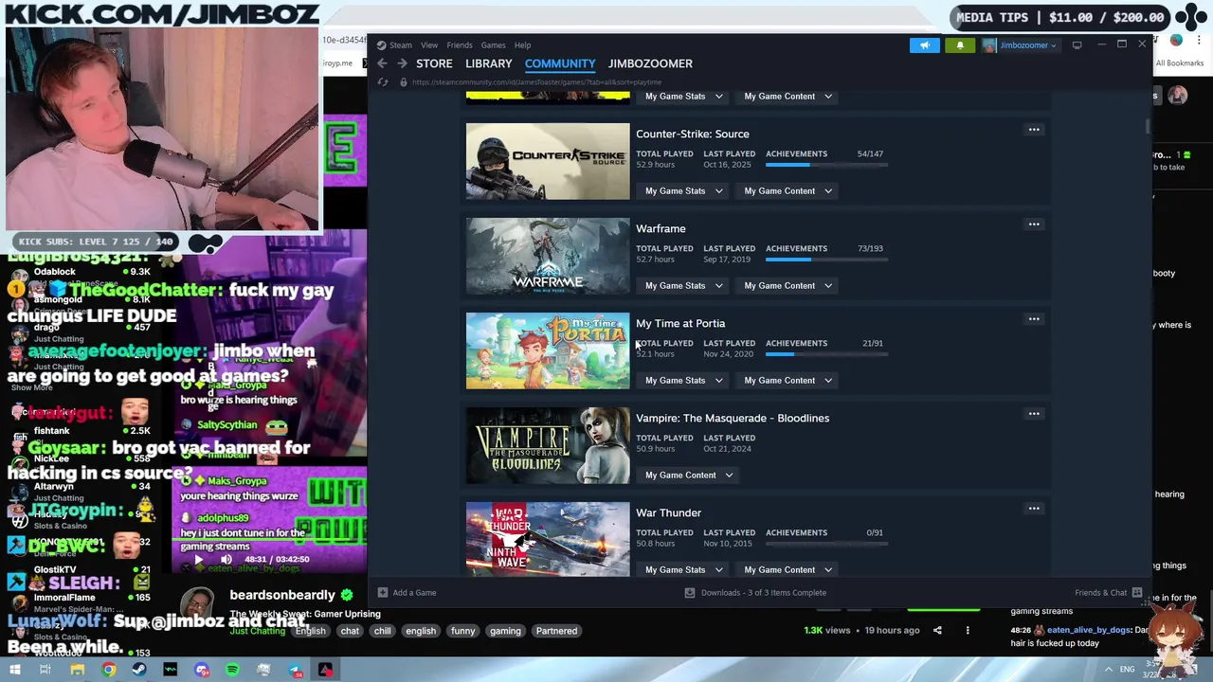Open the JIMBOZOOMER profile tab
Screen dimensions: 1213x682
[x=650, y=63]
